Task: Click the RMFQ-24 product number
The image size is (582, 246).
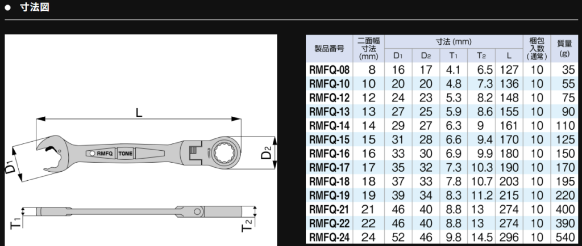Action: point(329,236)
